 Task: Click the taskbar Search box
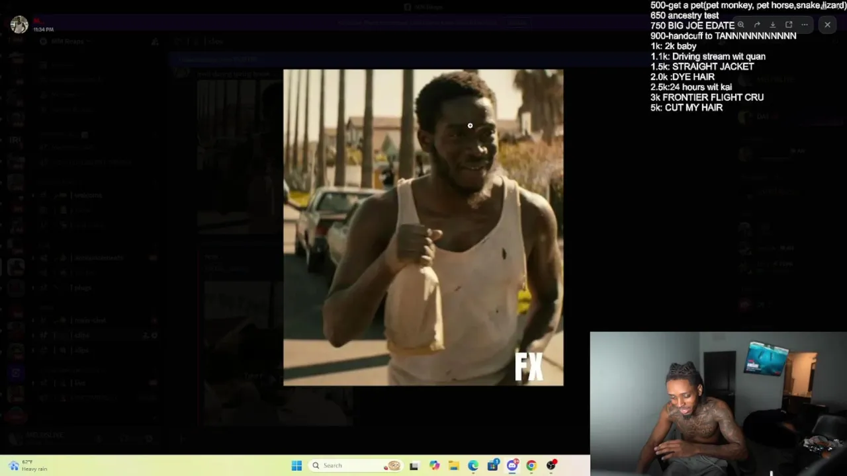point(356,465)
